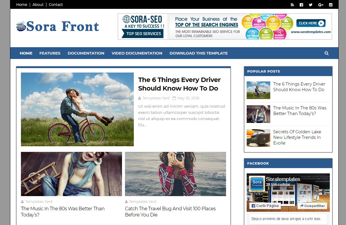Open the Twitter bird icon
The image size is (346, 225).
(311, 5)
